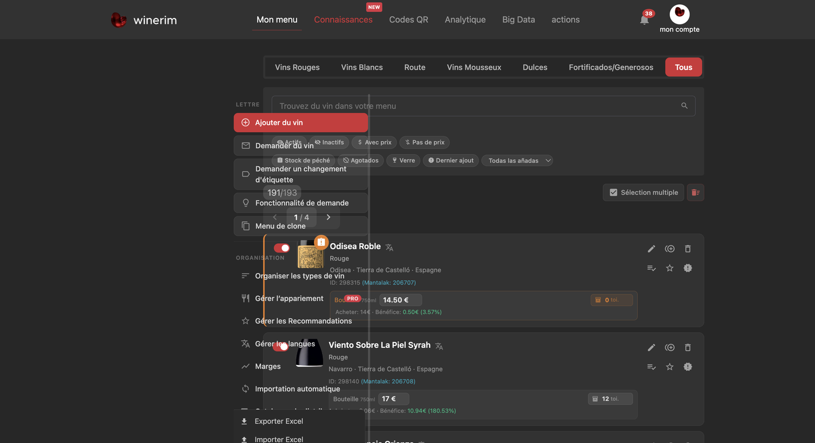Open the Mantalak: 206707 link

(x=389, y=283)
